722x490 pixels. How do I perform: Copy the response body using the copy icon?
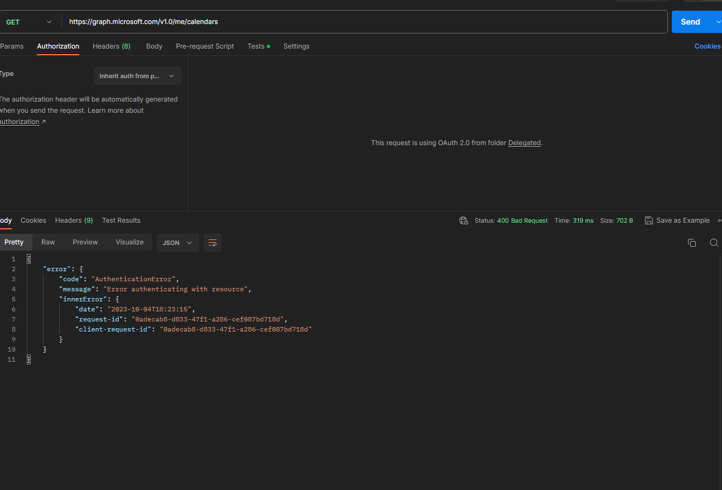(692, 243)
